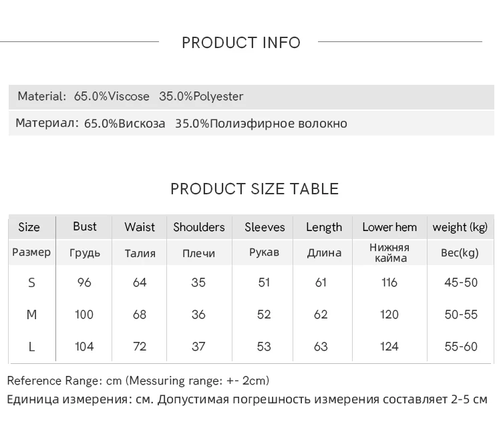The height and width of the screenshot is (424, 501).
Task: Click the Lower hem column header
Action: [x=389, y=227]
